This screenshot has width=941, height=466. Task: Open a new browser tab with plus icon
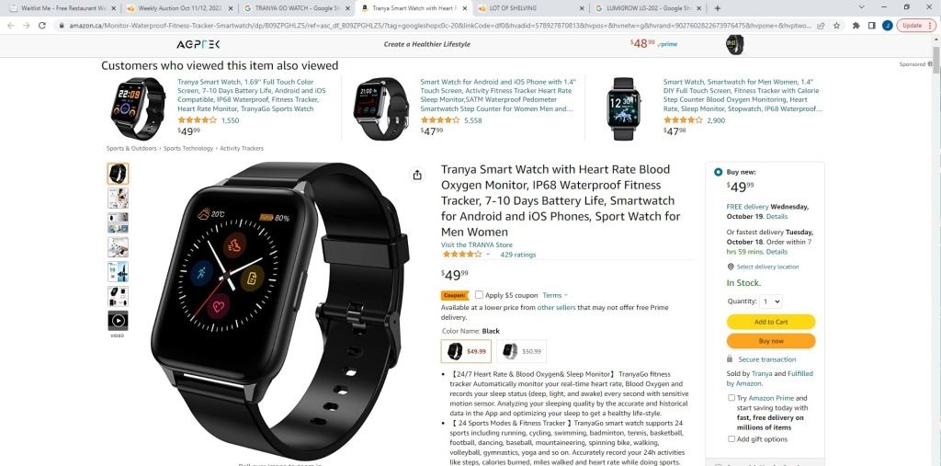click(718, 8)
